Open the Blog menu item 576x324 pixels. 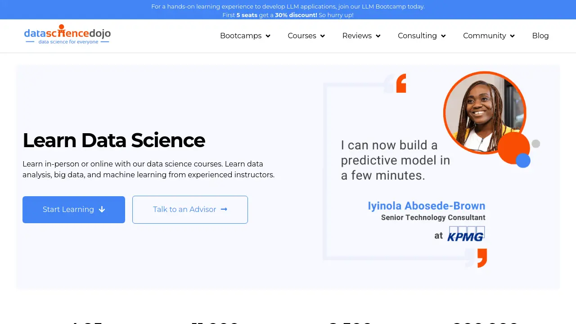540,36
